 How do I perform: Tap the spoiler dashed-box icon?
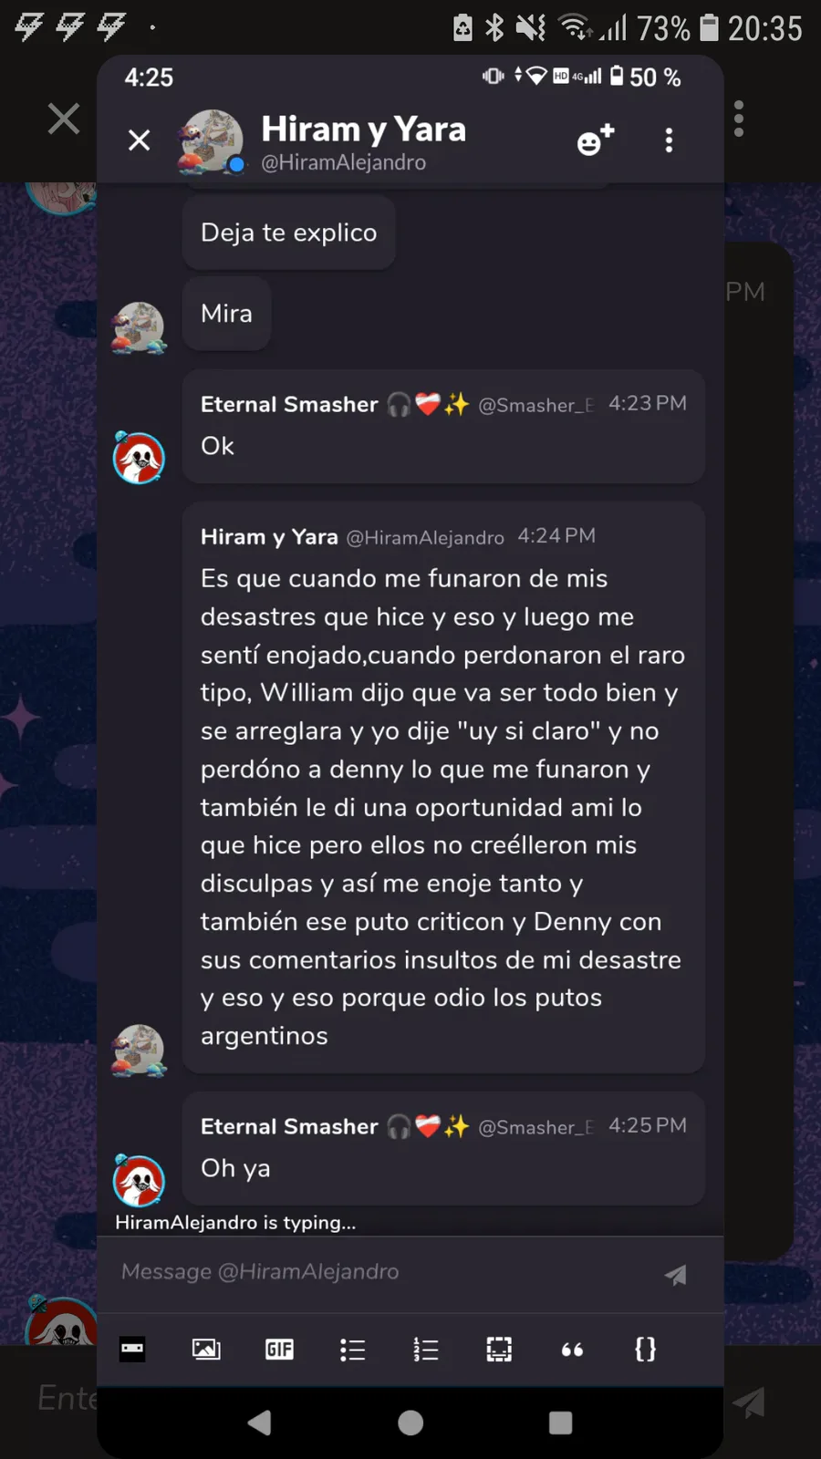499,1349
